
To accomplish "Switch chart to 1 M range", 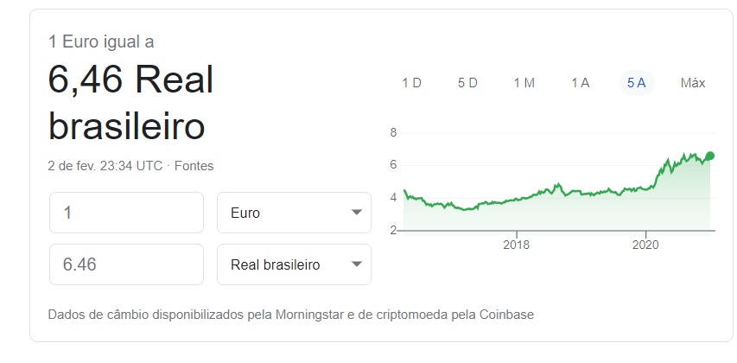I will point(524,83).
